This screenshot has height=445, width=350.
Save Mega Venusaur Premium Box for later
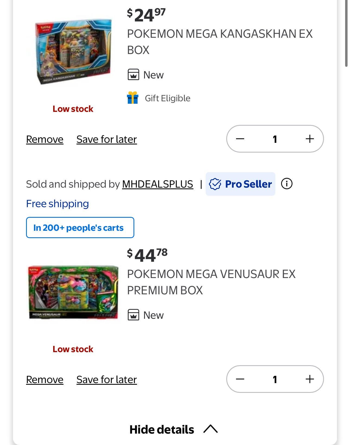tap(107, 380)
